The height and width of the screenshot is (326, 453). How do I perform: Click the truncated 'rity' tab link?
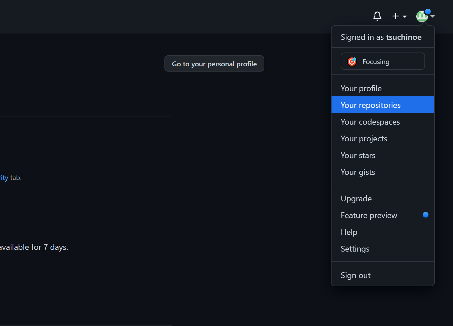4,178
